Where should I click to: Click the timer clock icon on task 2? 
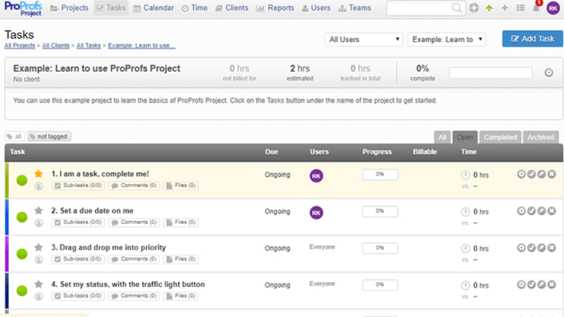pos(465,212)
